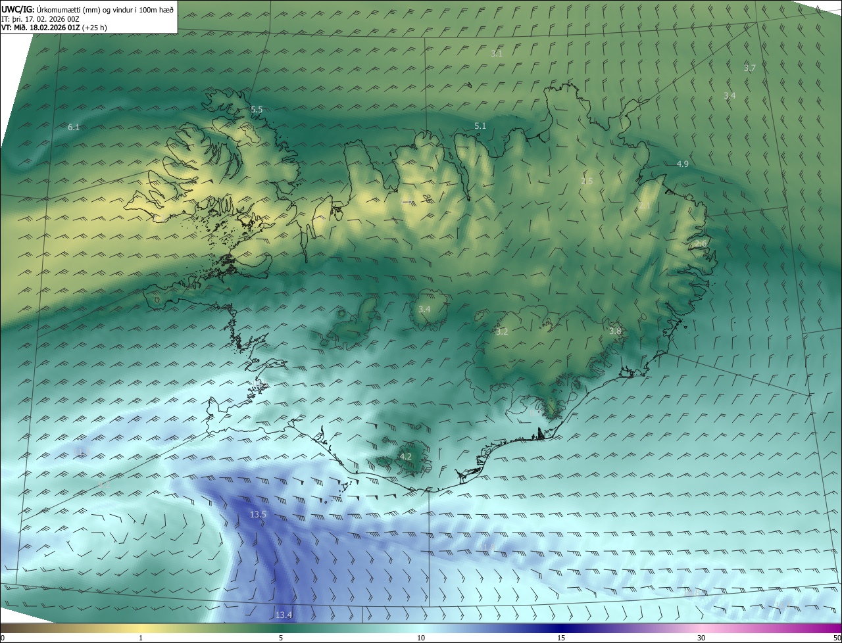Click the 15 tick on the color scale
Screen dimensions: 842x643
561,638
